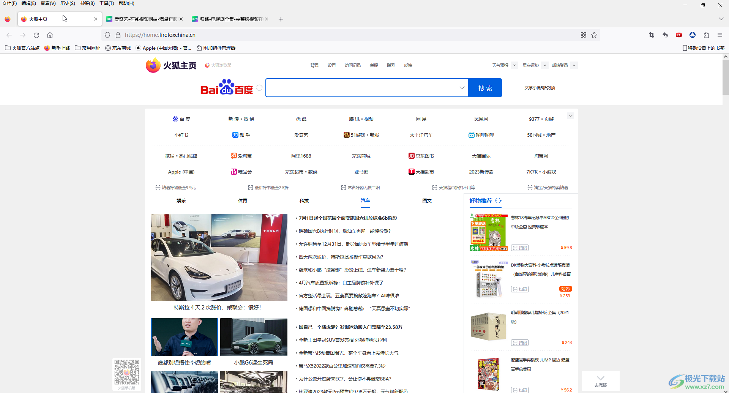The height and width of the screenshot is (393, 729).
Task: Bookmark this page with the star icon
Action: (x=594, y=35)
